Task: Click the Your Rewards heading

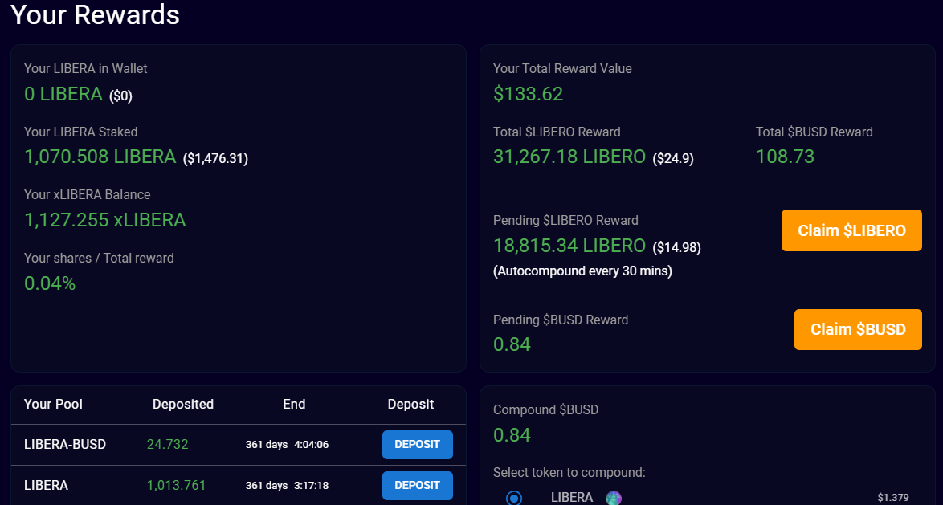Action: (95, 14)
